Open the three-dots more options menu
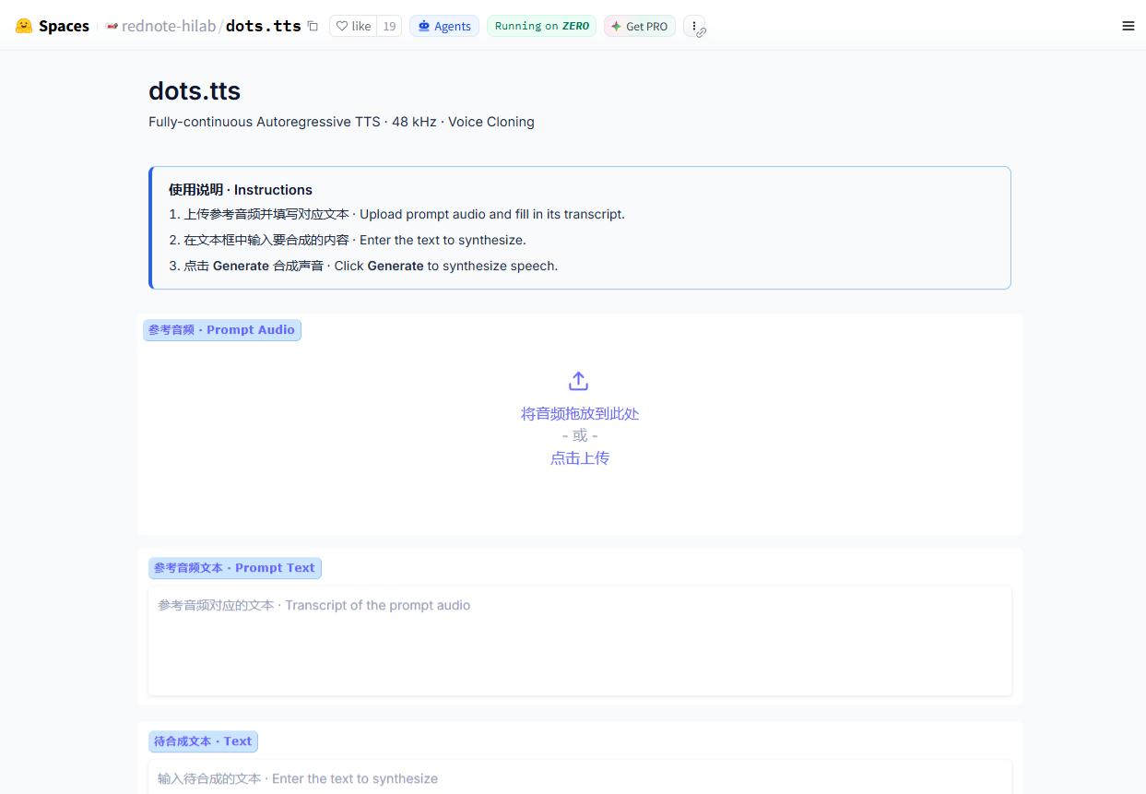This screenshot has width=1146, height=794. tap(694, 26)
